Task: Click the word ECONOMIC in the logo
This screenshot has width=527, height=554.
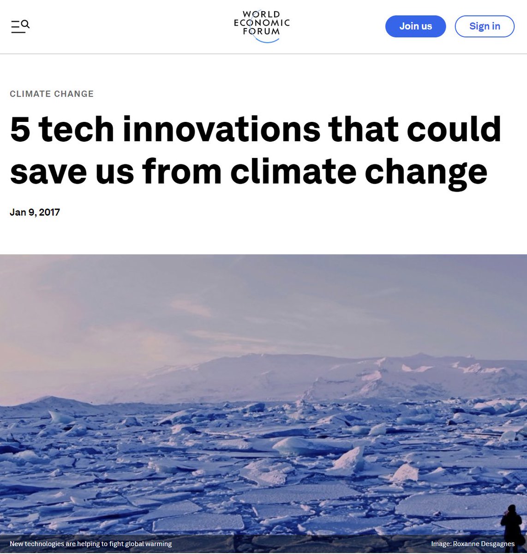Action: pyautogui.click(x=262, y=23)
